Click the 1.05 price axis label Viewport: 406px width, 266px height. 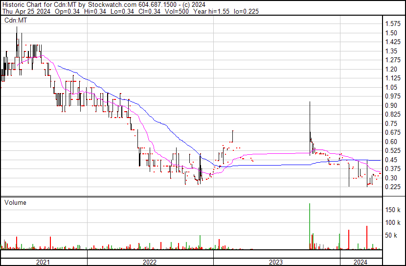click(x=391, y=87)
